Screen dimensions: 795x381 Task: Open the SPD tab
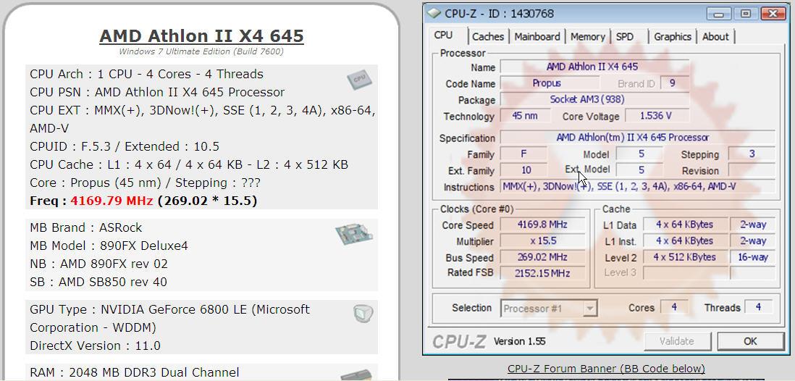[x=625, y=36]
